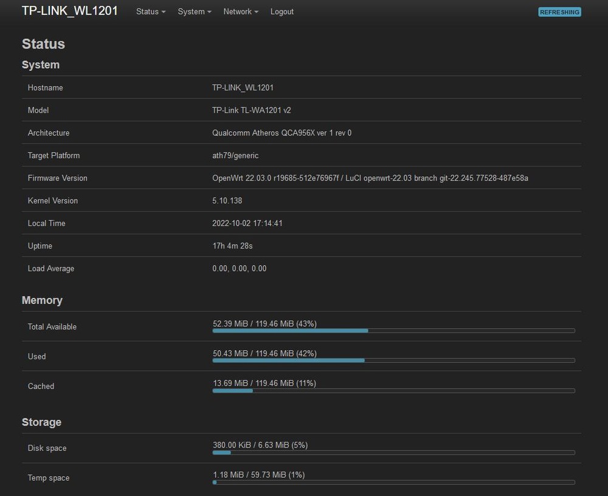
Task: Click the Uptime row label
Action: point(40,246)
